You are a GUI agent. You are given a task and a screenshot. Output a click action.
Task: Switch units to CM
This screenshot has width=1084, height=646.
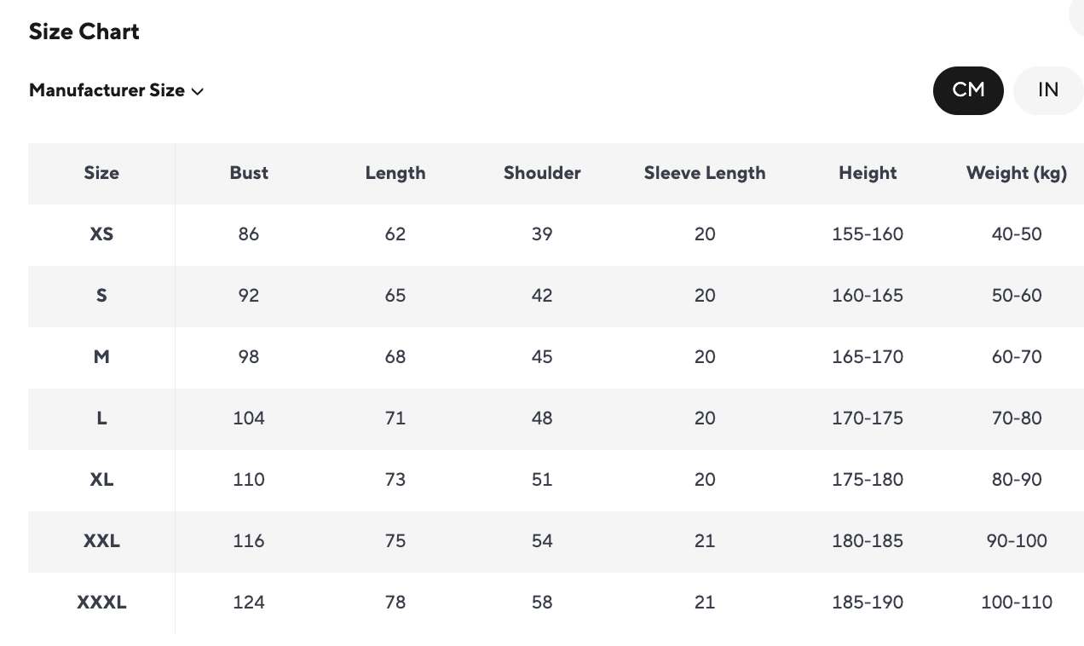point(968,90)
